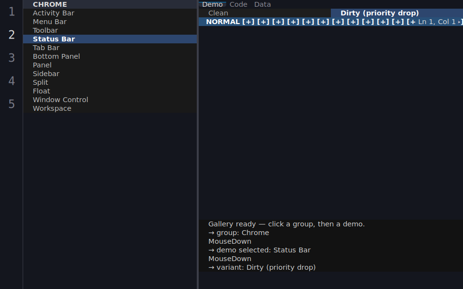Viewport: 463px width, 289px height.
Task: Select group number 3 in the rail
Action: point(12,57)
